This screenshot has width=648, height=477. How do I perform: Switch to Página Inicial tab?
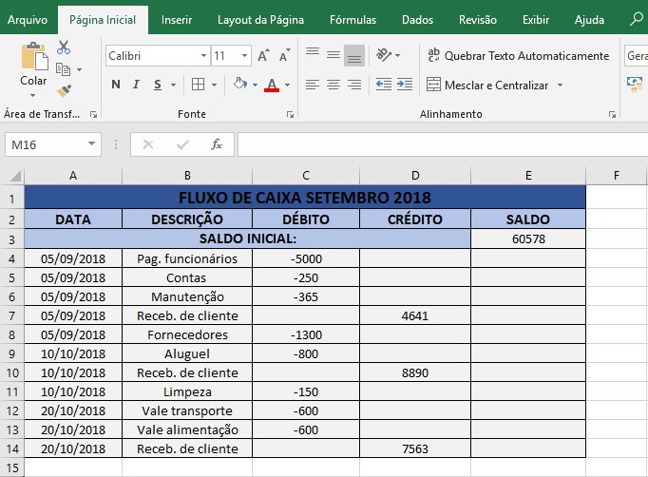[103, 20]
